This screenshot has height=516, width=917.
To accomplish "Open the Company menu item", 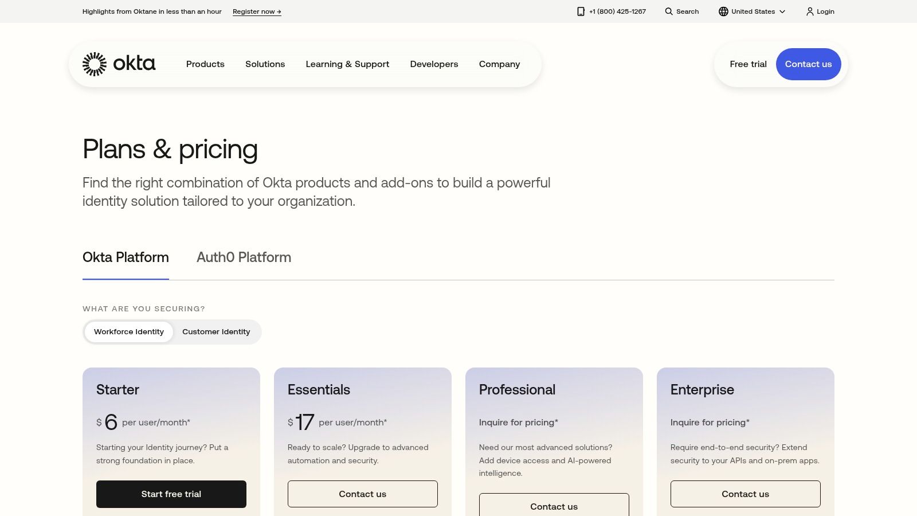I will point(499,64).
